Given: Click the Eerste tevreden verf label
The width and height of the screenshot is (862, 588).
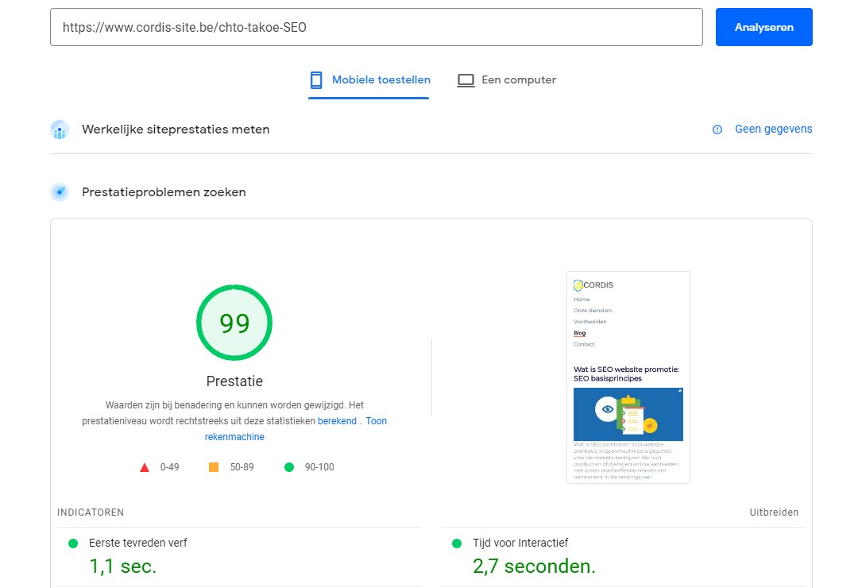Looking at the screenshot, I should click(138, 543).
